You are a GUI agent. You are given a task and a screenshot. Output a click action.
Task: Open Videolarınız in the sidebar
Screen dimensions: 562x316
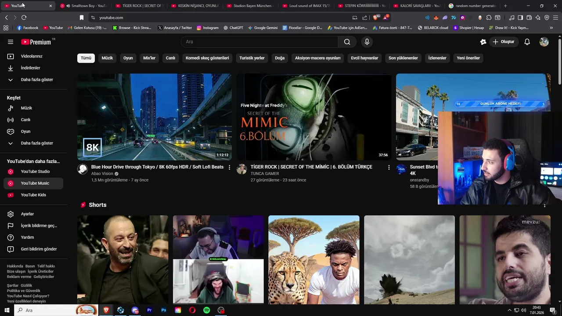tap(33, 56)
